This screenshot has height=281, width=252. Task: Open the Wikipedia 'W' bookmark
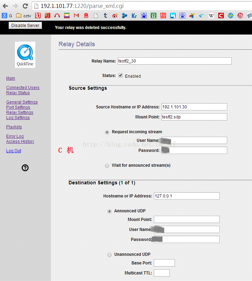click(211, 16)
